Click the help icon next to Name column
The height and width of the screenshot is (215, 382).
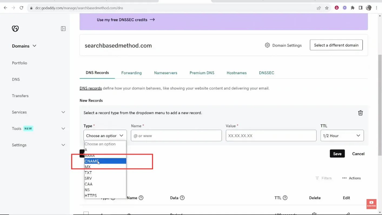point(141,198)
